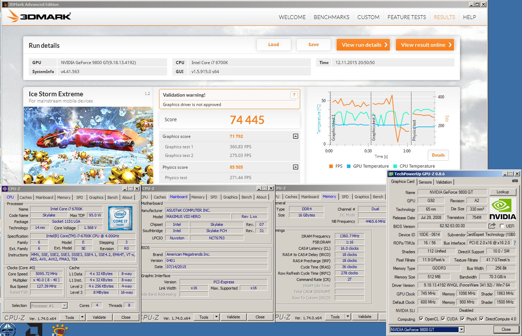This screenshot has width=522, height=336.
Task: Open the Tools dropdown arrow in the CPU-Z Mainboard window
Action: coord(216,317)
